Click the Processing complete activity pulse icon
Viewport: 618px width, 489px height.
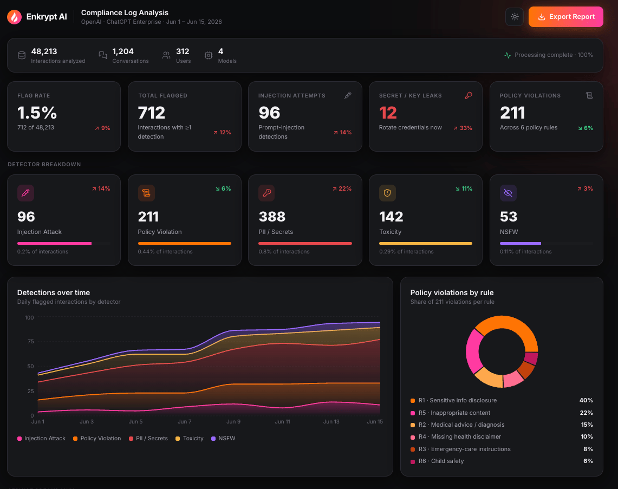click(508, 55)
